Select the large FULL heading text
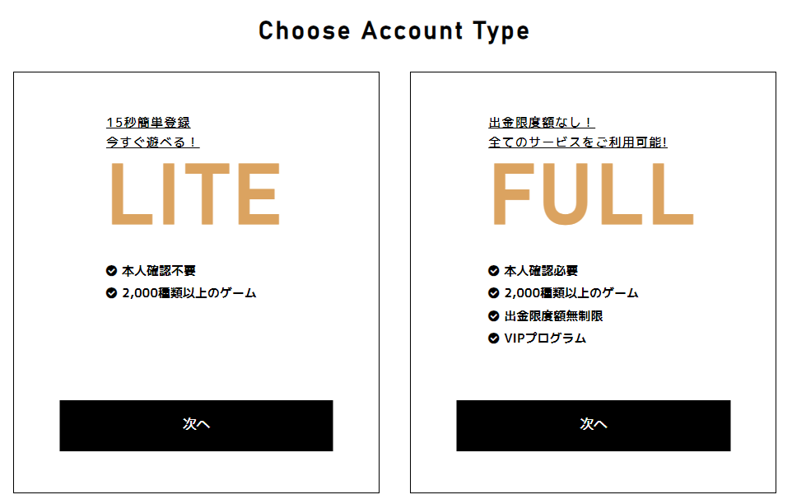This screenshot has height=504, width=792. pyautogui.click(x=592, y=194)
